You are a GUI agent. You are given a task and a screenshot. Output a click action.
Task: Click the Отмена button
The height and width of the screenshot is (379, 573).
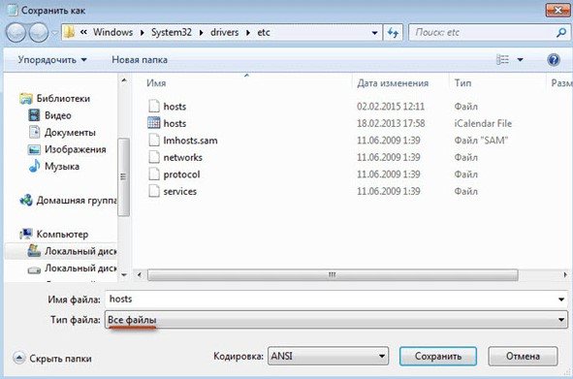523,356
